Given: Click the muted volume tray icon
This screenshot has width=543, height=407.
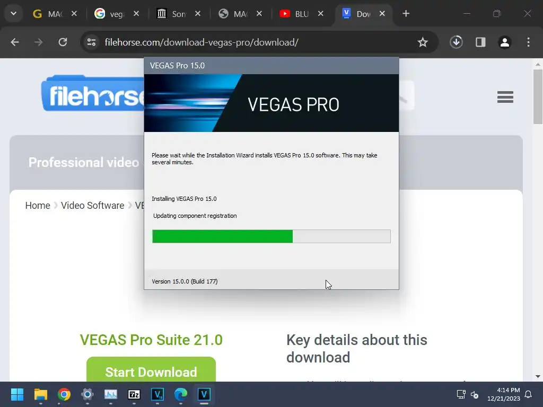Looking at the screenshot, I should pos(475,394).
